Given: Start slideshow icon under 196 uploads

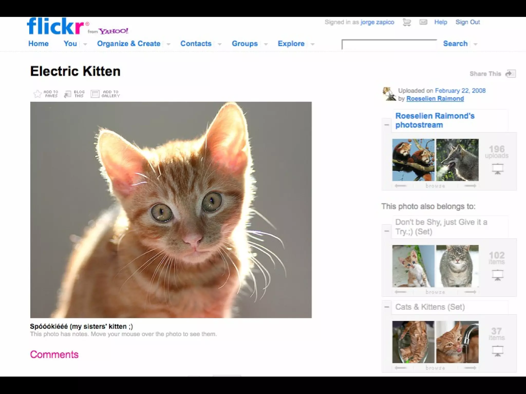Looking at the screenshot, I should click(x=497, y=169).
